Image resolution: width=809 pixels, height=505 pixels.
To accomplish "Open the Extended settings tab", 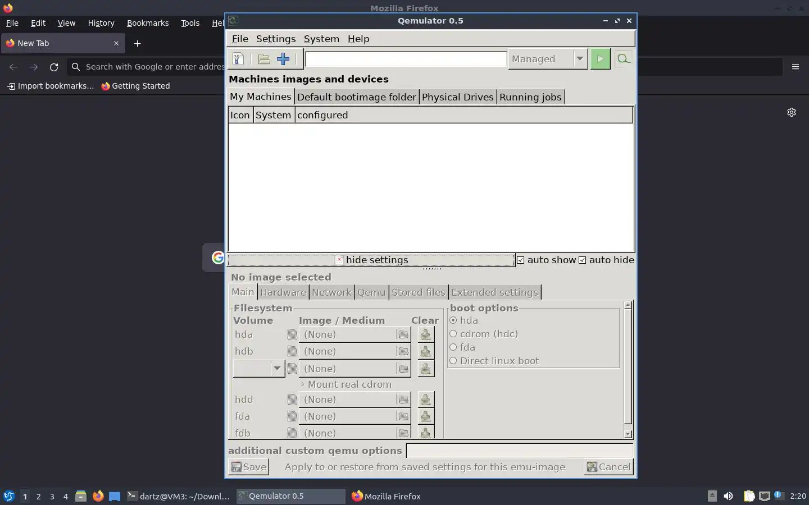I will click(x=494, y=292).
